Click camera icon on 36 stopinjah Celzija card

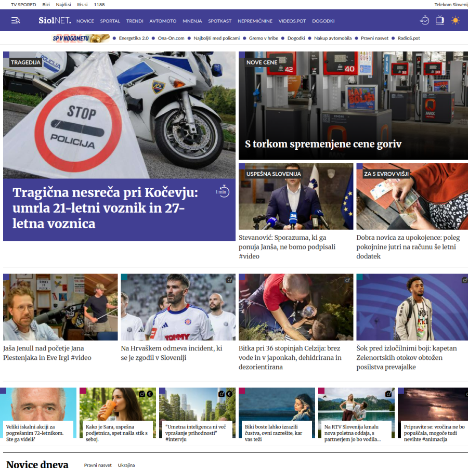pyautogui.click(x=347, y=280)
